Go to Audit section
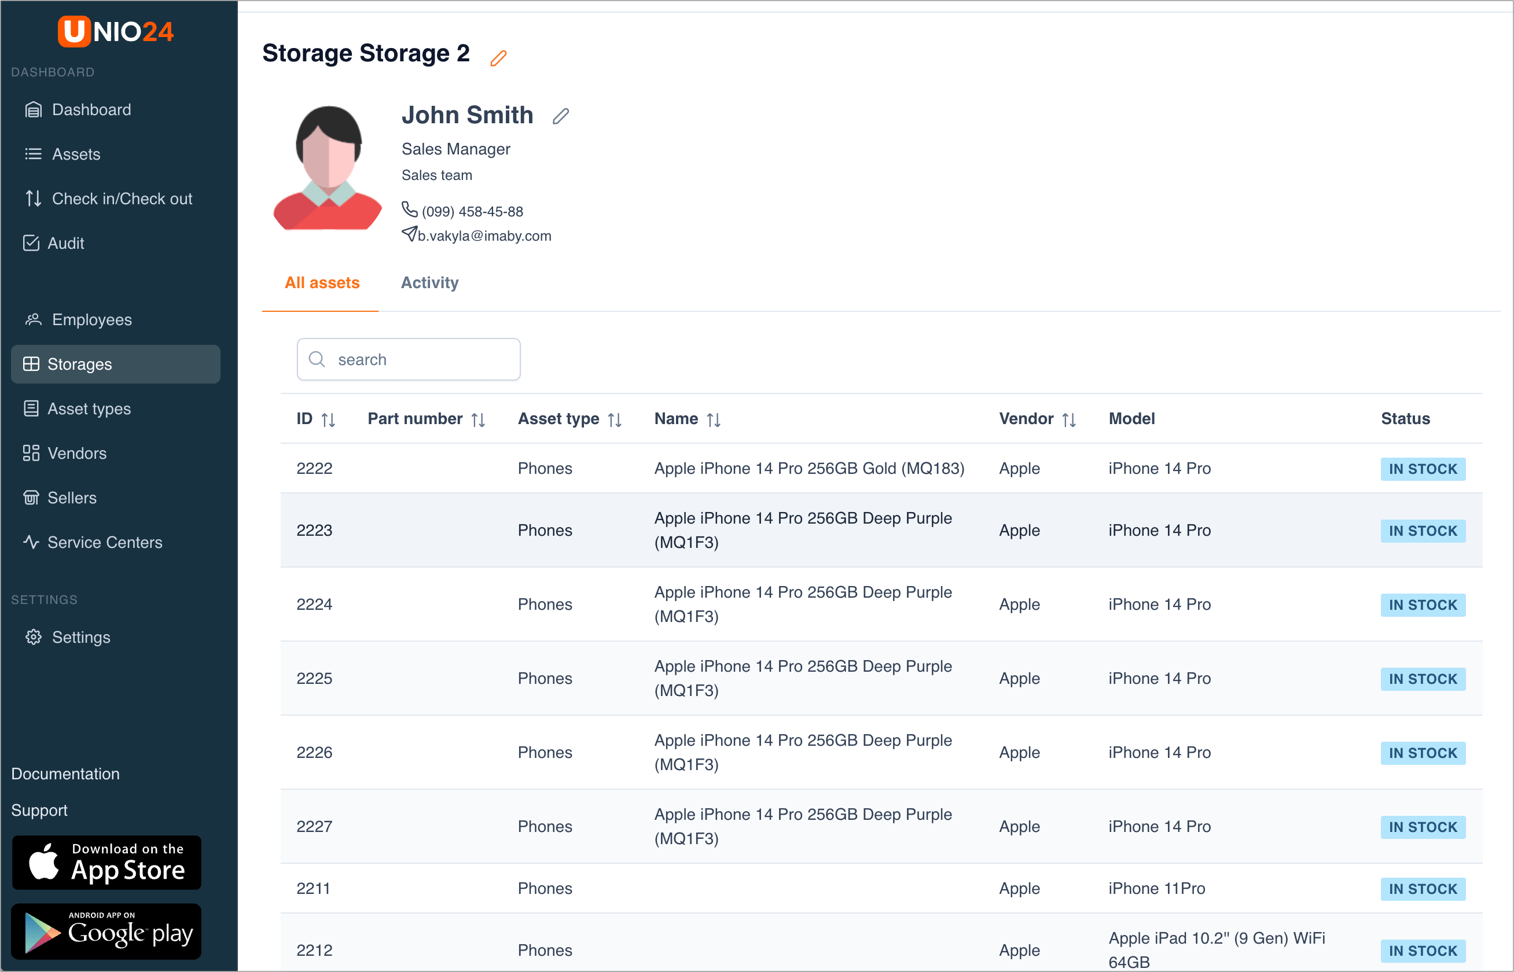The width and height of the screenshot is (1514, 972). pos(65,243)
